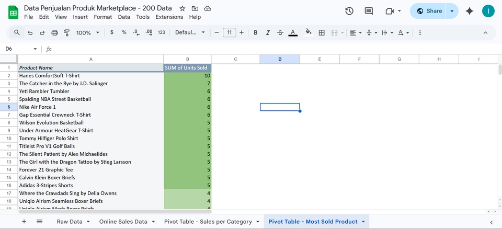Increase font size with plus
The width and height of the screenshot is (502, 229).
(x=242, y=32)
